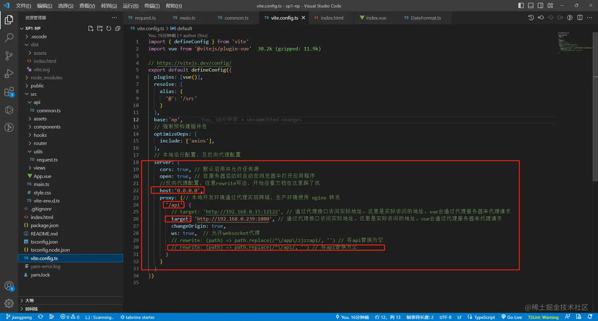Toggle bottom panel layout icon
The height and width of the screenshot is (321, 598).
[531, 6]
